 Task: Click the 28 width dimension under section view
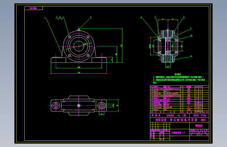(168, 66)
